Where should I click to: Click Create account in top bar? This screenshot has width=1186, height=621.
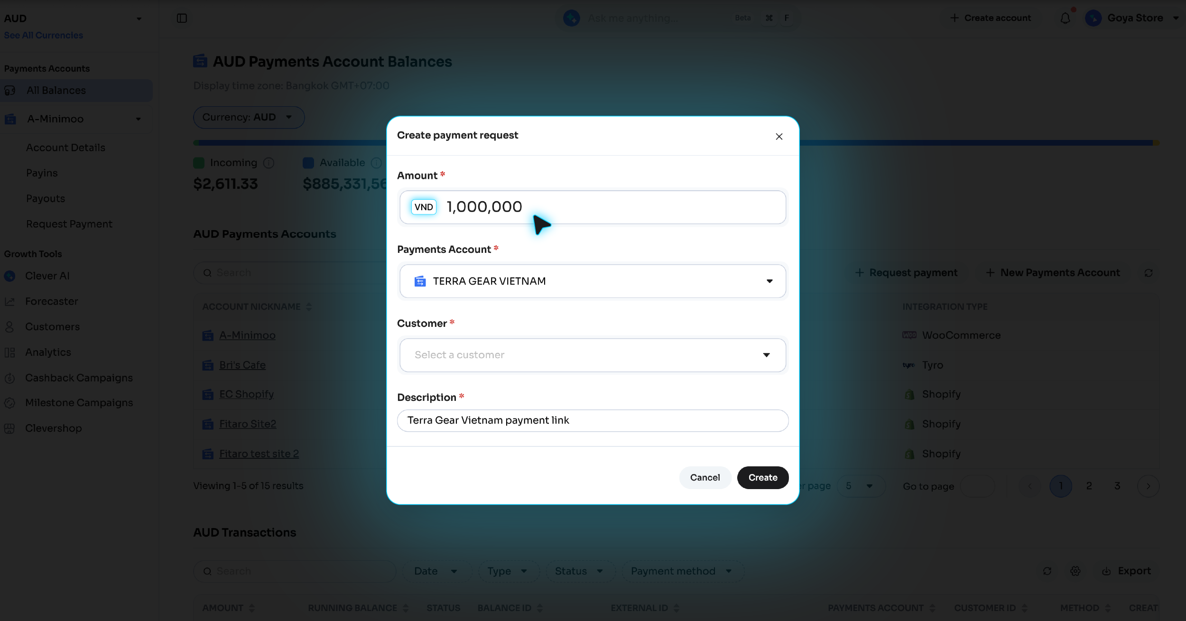click(x=991, y=18)
